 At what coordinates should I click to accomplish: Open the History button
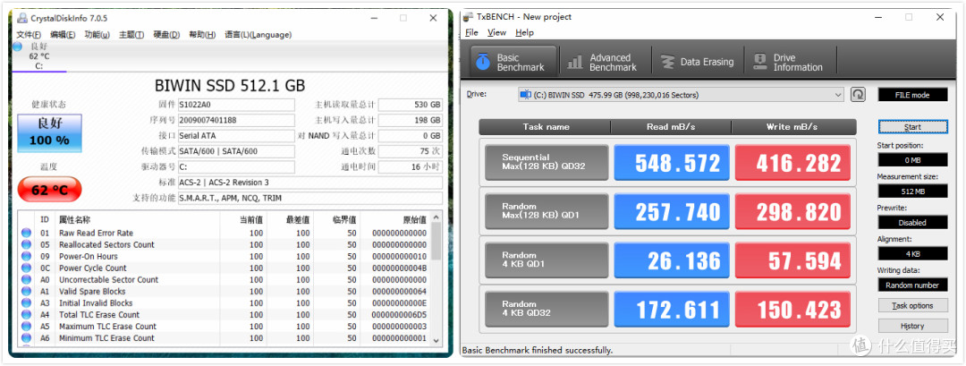pyautogui.click(x=913, y=326)
